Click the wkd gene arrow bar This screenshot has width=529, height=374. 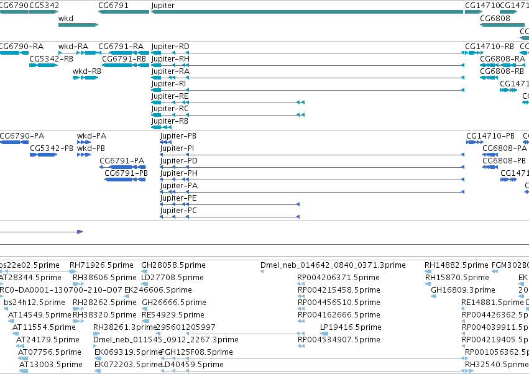[78, 25]
